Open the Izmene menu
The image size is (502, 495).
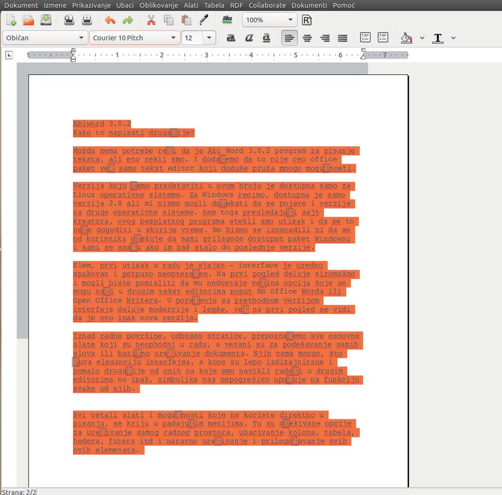55,5
